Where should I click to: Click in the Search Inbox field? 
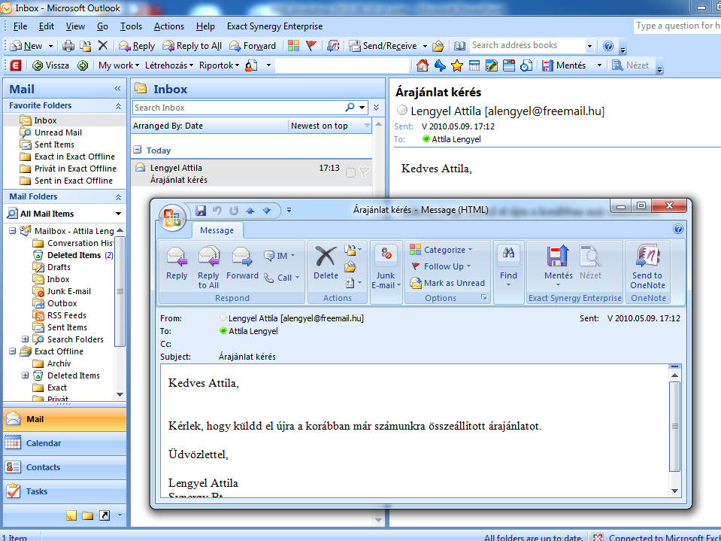238,108
